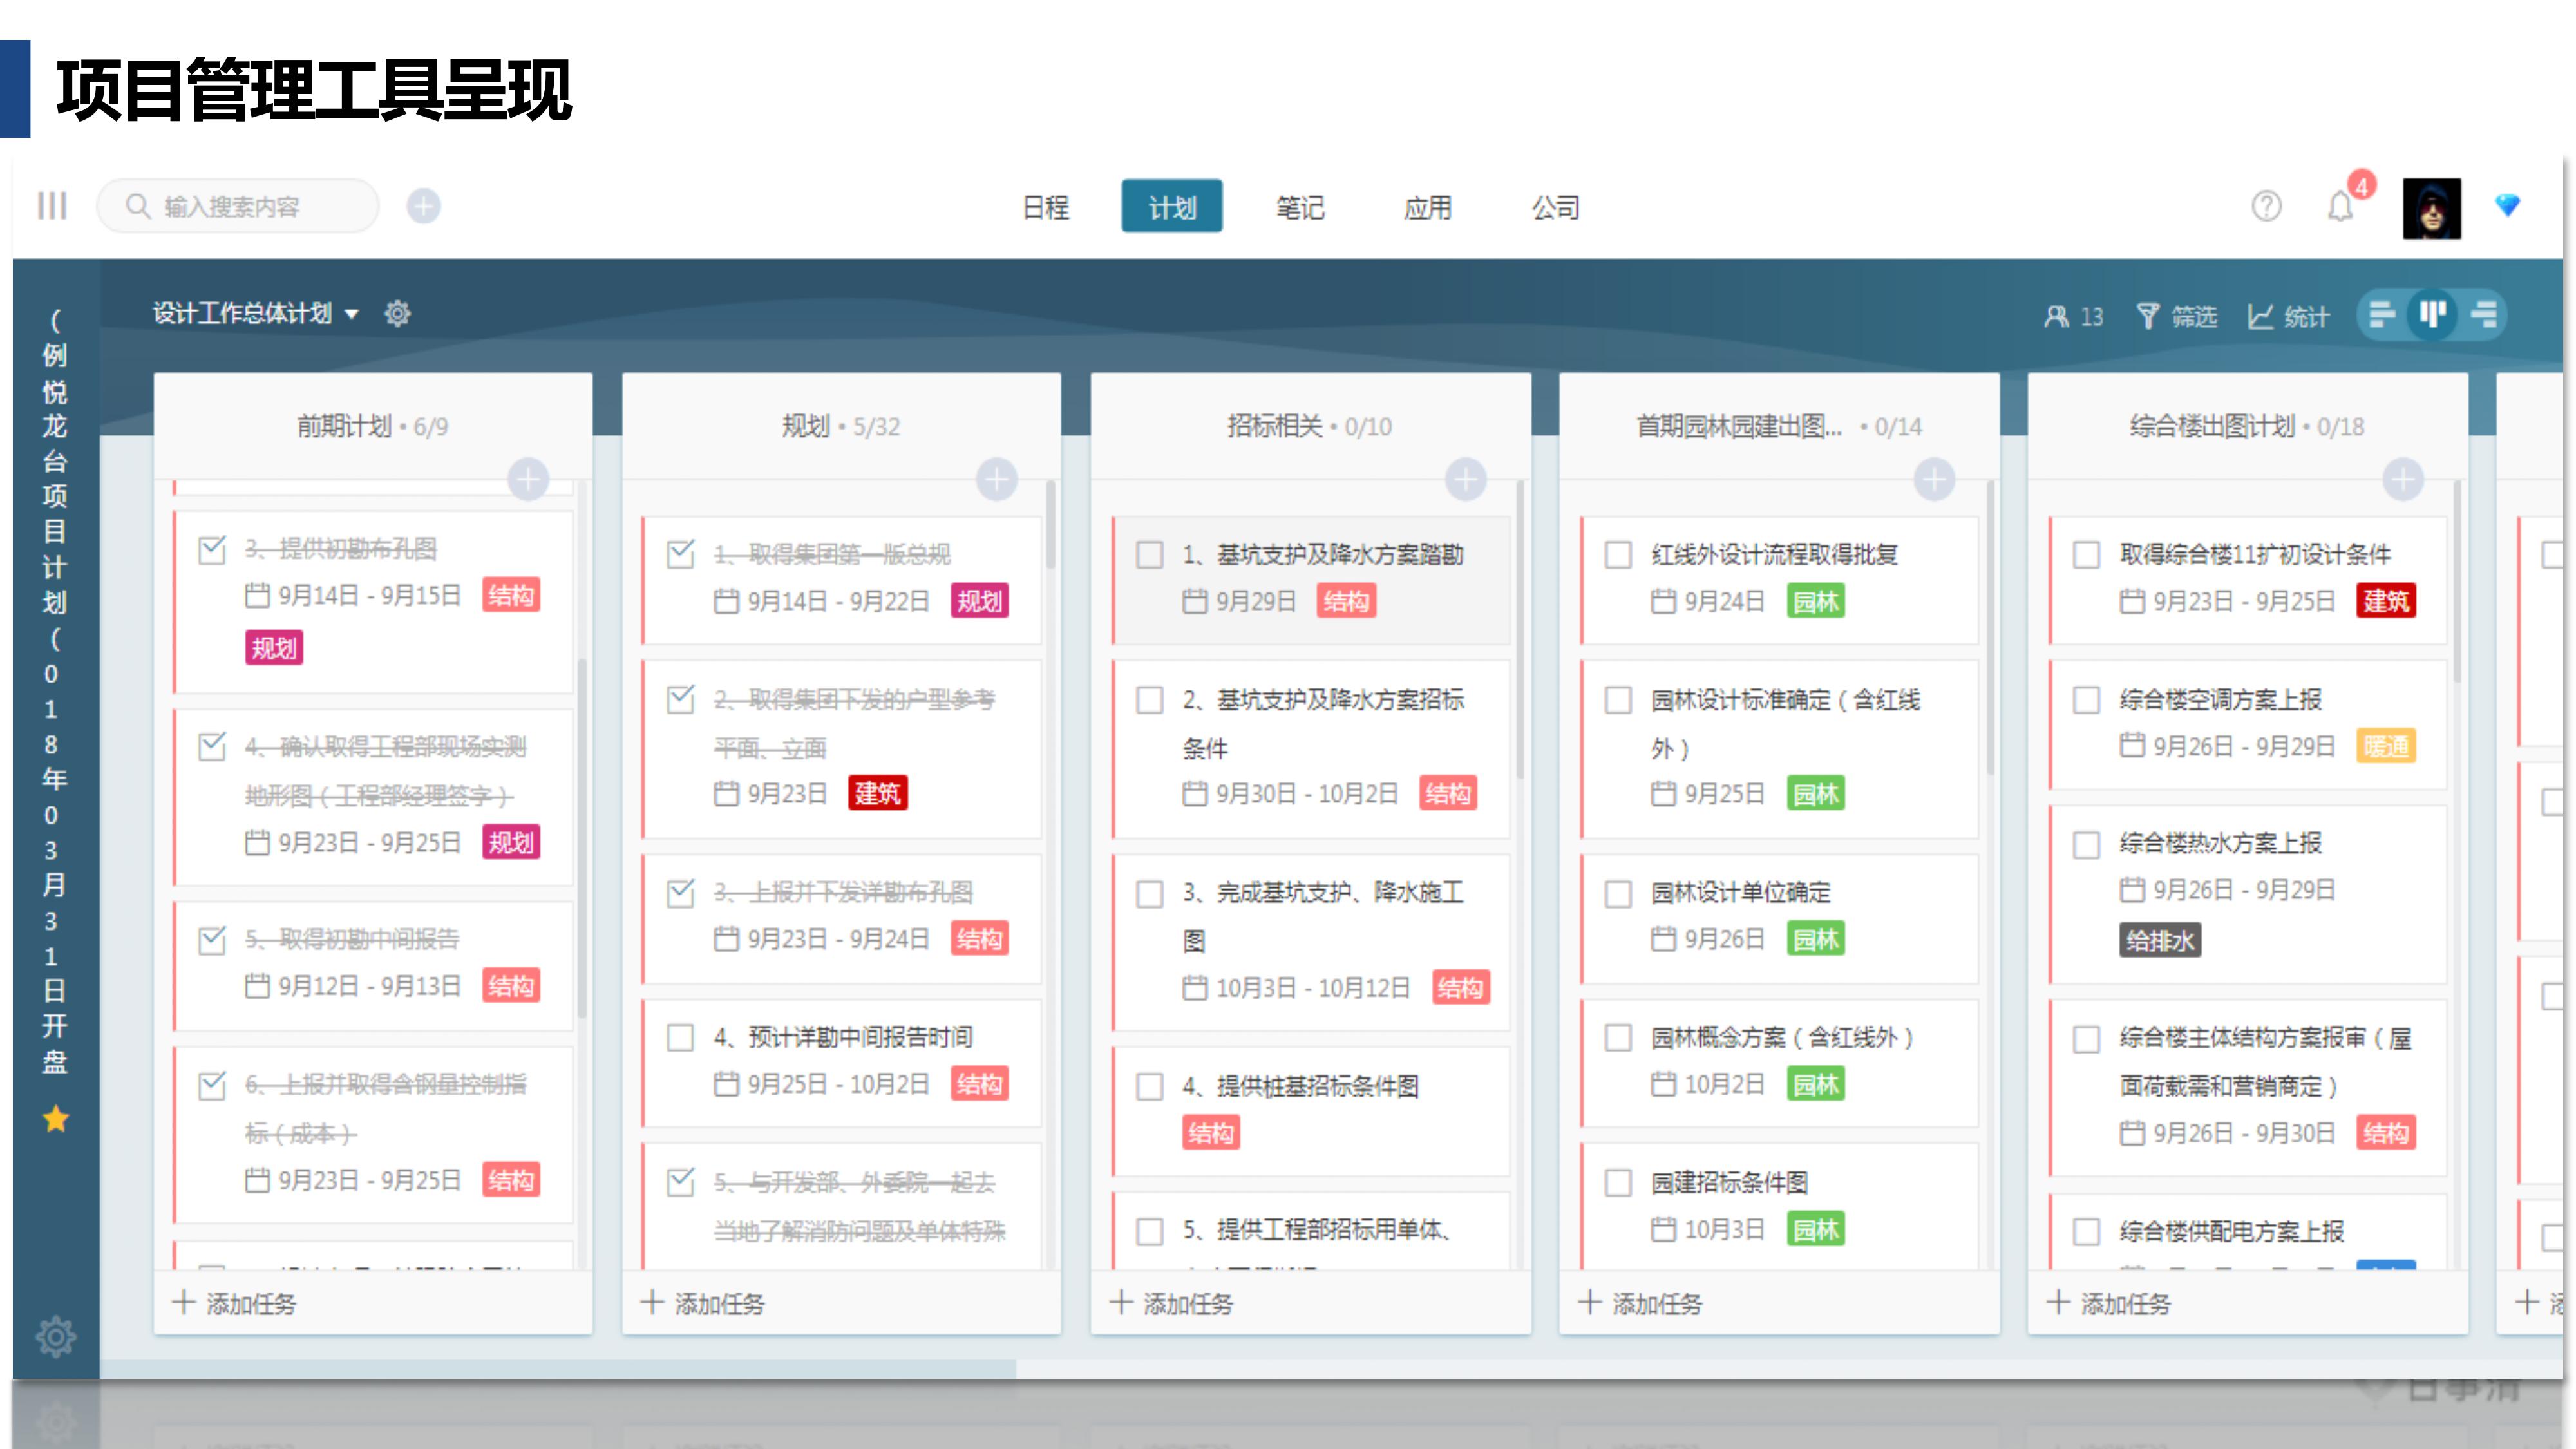Screen dimensions: 2576x1449
Task: Open the user avatar thumbnail
Action: point(2431,208)
